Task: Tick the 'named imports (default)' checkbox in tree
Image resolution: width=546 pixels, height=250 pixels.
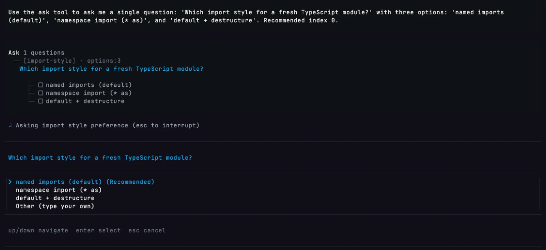Action: (x=40, y=85)
